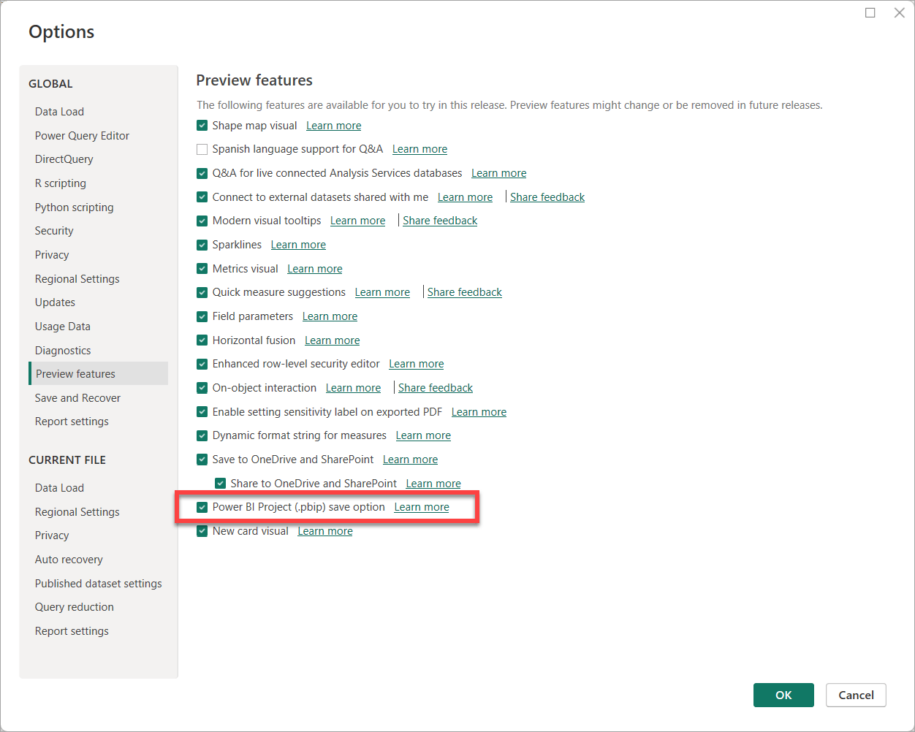Select Preview features in sidebar

point(99,373)
